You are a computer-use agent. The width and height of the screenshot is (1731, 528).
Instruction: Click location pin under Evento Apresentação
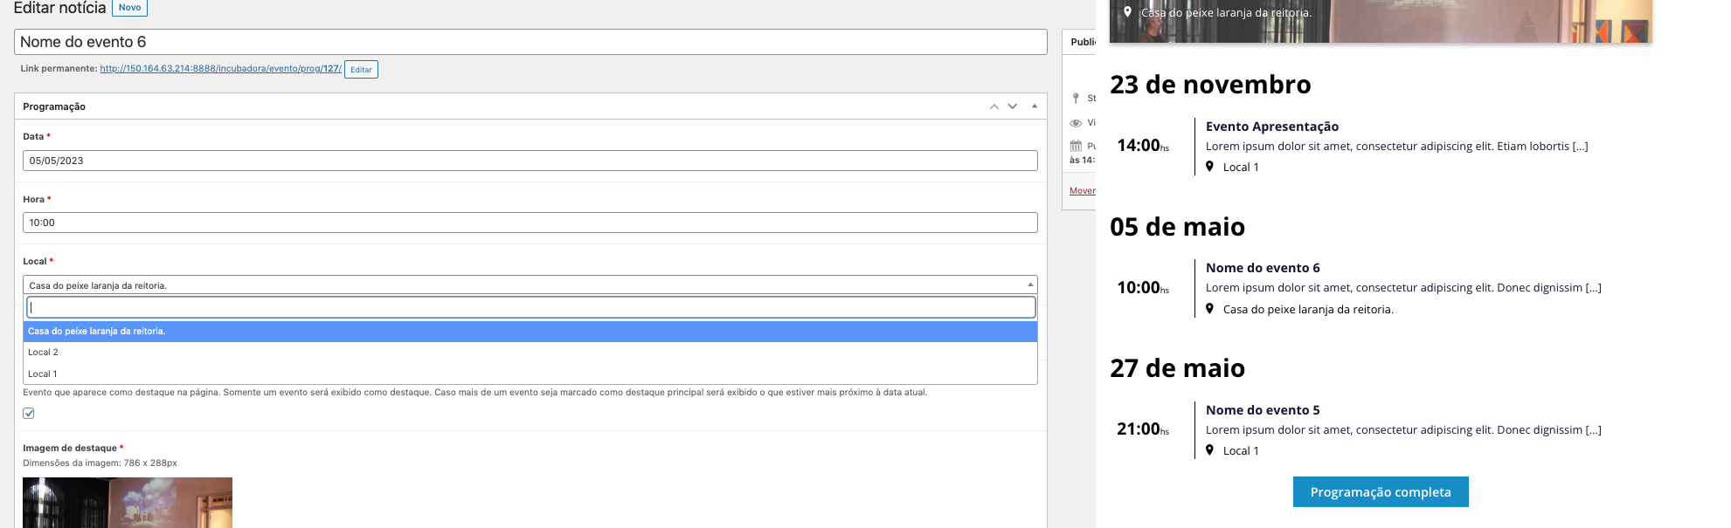(1209, 167)
